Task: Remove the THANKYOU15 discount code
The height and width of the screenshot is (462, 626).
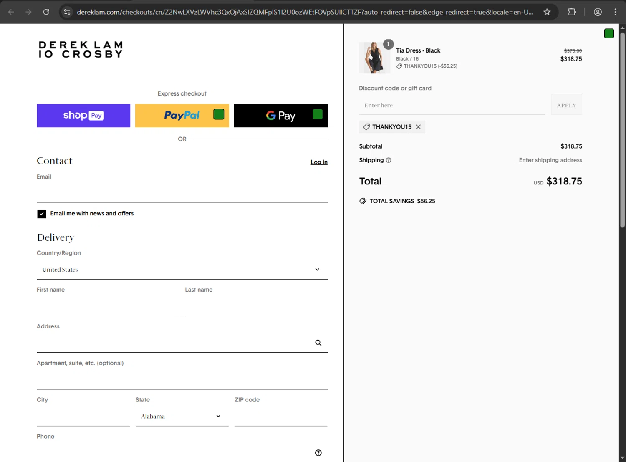Action: 418,127
